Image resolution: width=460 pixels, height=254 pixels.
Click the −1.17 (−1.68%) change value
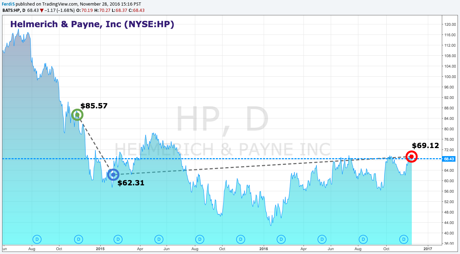click(x=60, y=10)
